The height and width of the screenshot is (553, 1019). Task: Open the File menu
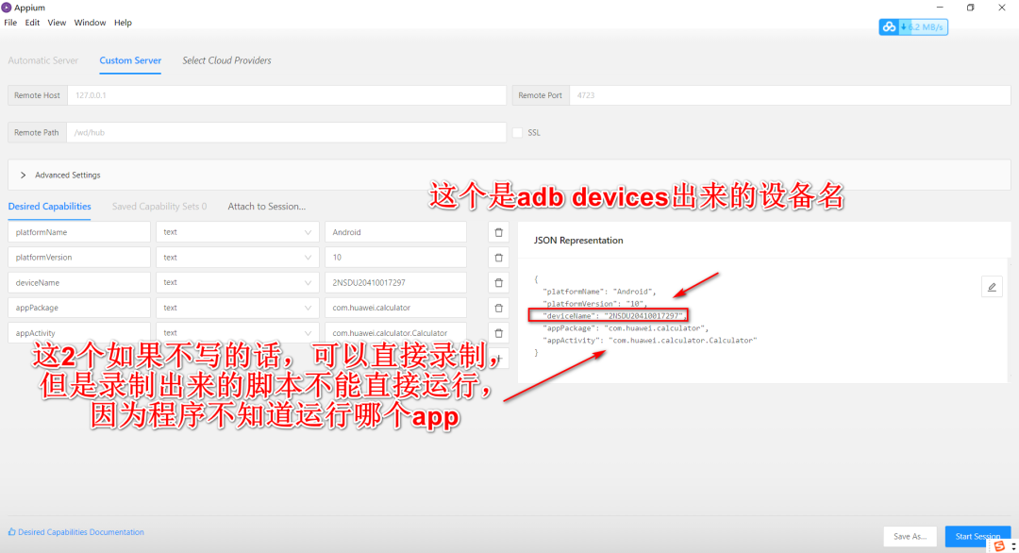[x=10, y=23]
